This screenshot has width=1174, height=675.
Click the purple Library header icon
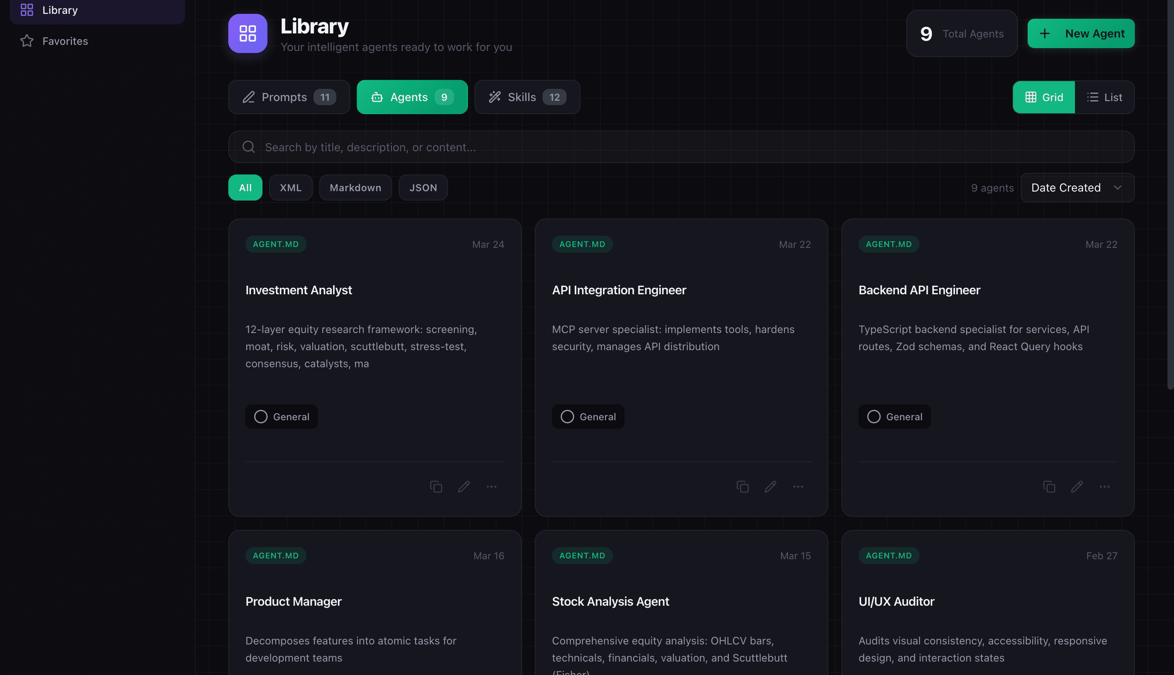247,33
